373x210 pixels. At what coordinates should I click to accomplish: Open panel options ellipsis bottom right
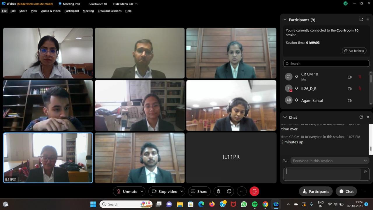(x=365, y=191)
